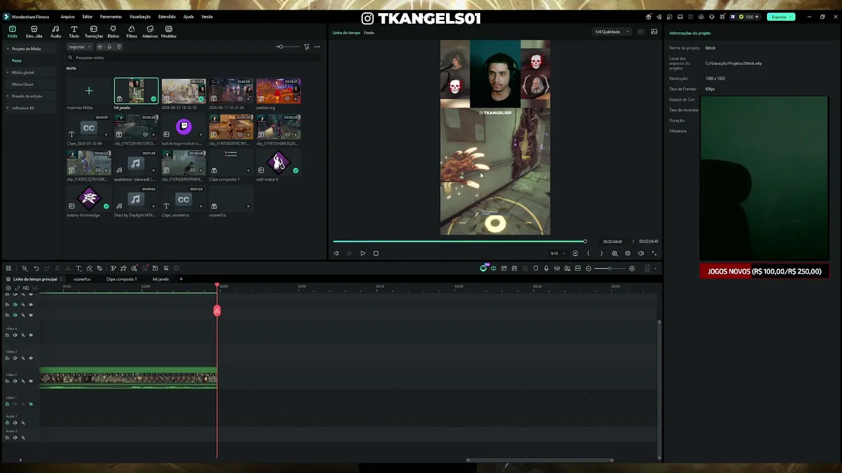Collapse the Projeto de Mídia tree
This screenshot has width=842, height=473.
click(8, 49)
